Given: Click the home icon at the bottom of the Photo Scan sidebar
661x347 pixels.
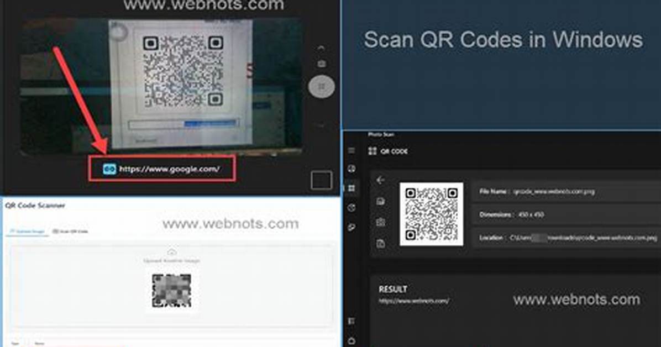Looking at the screenshot, I should [352, 340].
